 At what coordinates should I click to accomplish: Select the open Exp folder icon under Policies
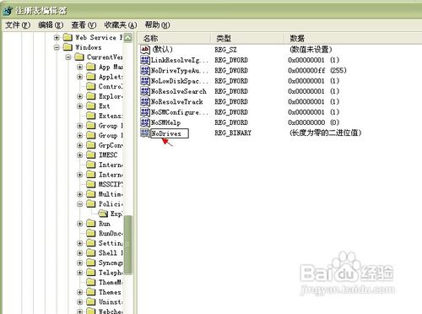[x=103, y=214]
